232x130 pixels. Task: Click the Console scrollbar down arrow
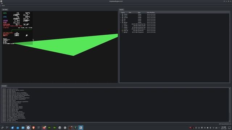[x=229, y=121]
